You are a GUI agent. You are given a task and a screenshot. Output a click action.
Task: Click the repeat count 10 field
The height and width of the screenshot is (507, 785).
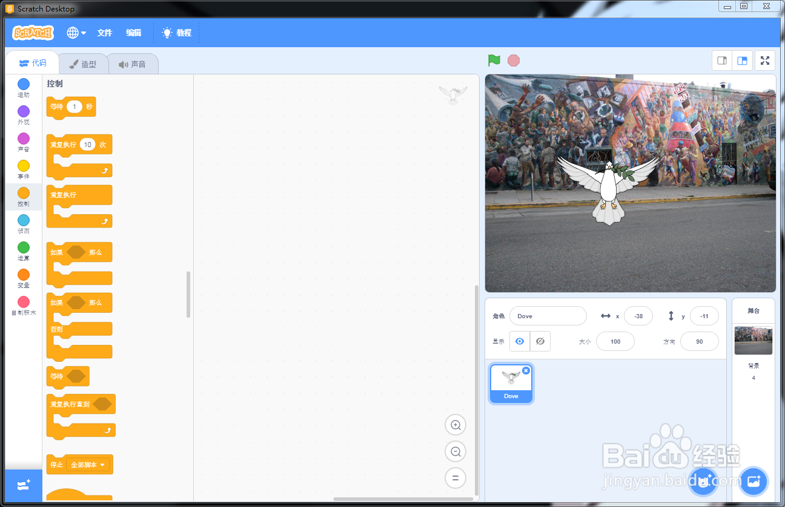click(88, 145)
